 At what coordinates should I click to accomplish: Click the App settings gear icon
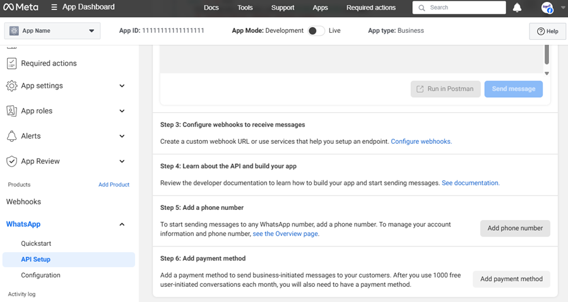point(11,86)
